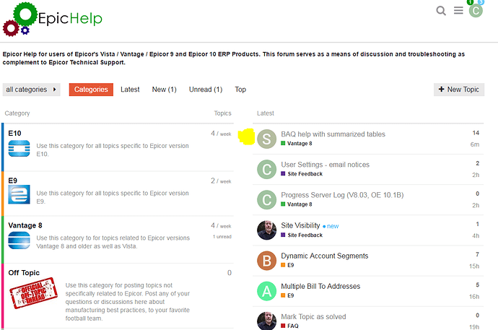Click the New Topic button
Image resolution: width=498 pixels, height=330 pixels.
459,90
